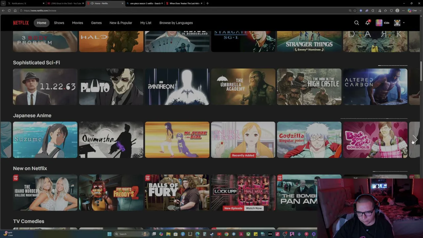Click the New on Netflix row heading

(30, 168)
